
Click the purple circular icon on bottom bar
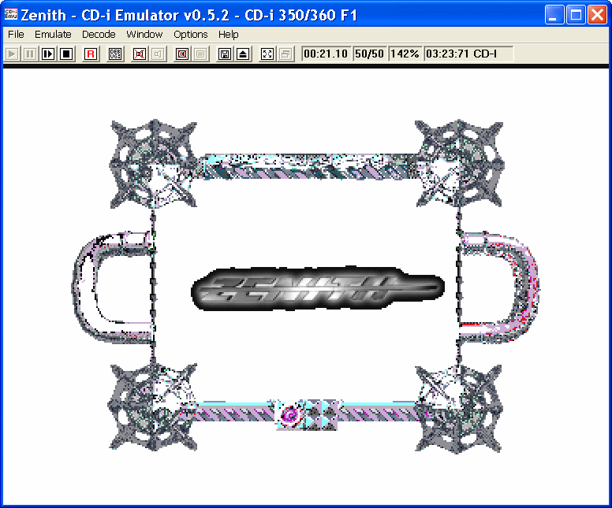(x=289, y=415)
